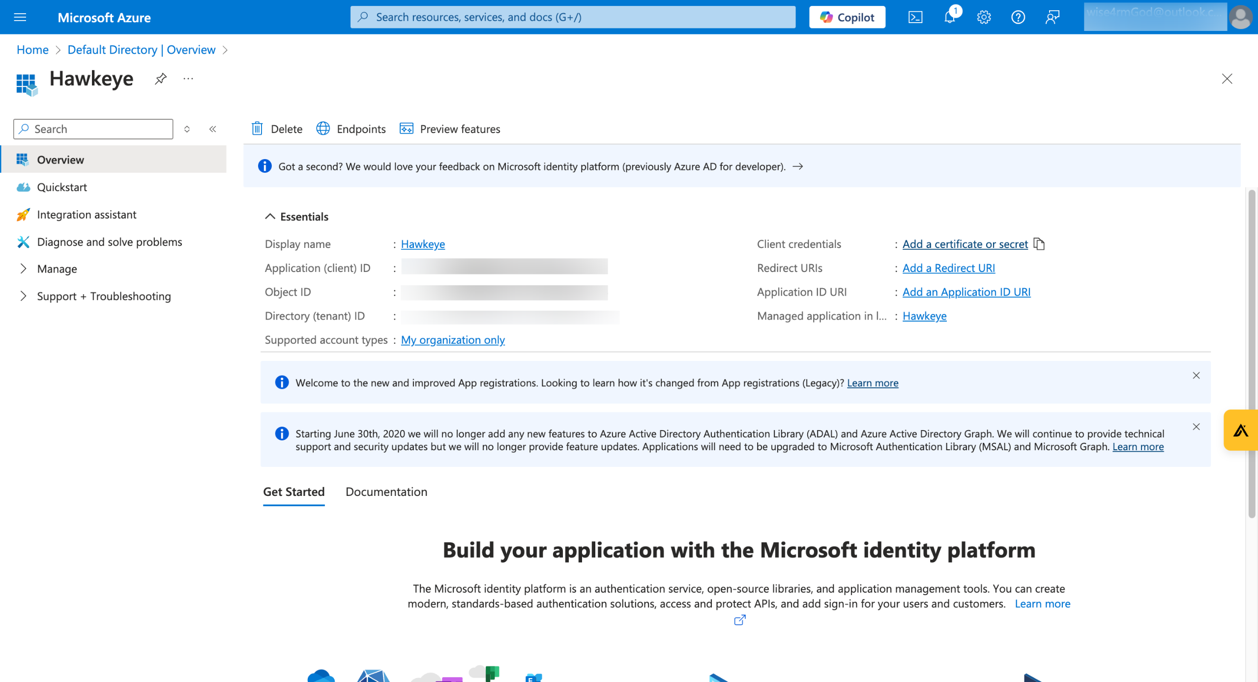Screen dimensions: 1258x682
Task: Select Quickstart in the sidebar
Action: click(62, 187)
